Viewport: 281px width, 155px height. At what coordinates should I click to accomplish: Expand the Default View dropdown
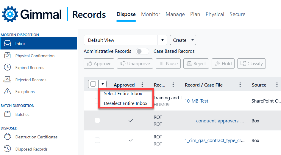point(162,40)
